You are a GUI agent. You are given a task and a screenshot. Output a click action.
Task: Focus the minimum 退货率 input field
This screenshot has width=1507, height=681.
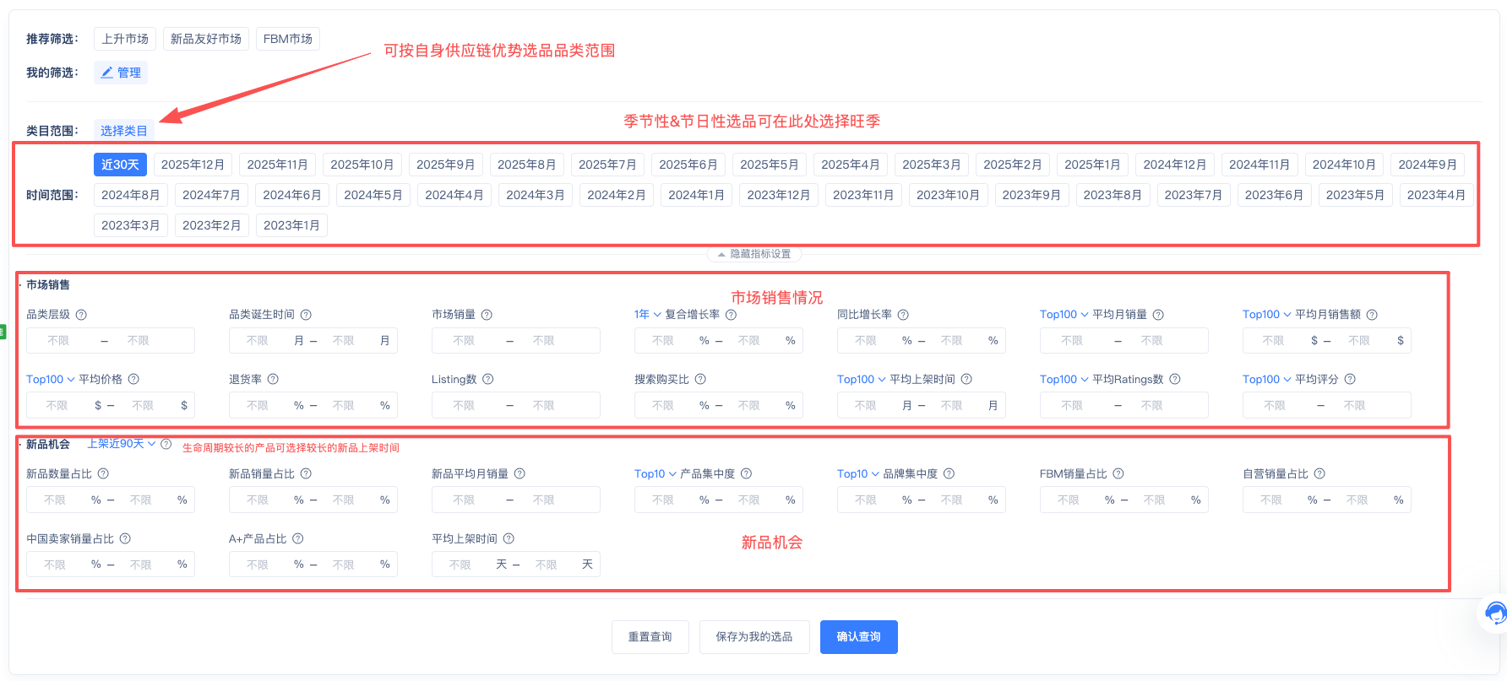tap(258, 406)
